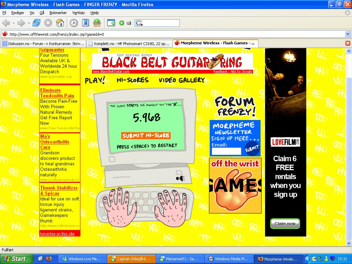The width and height of the screenshot is (352, 264).
Task: Click the Lovefilm logo in the ad
Action: pos(285,142)
